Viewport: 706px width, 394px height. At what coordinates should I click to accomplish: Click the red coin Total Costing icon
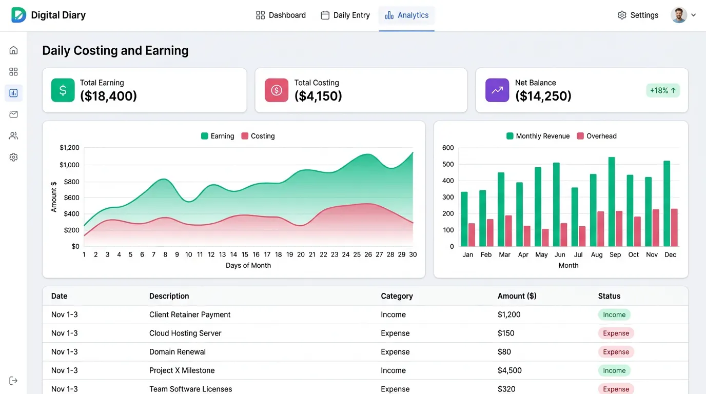click(277, 90)
